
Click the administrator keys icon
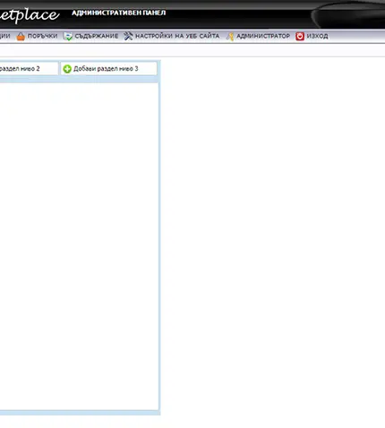[x=230, y=37]
